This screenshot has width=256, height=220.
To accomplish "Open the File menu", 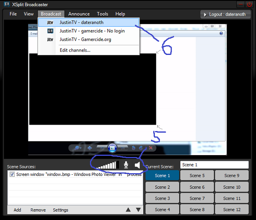I will click(13, 14).
